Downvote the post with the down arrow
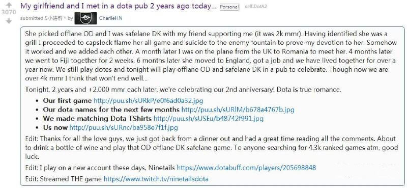 9,20
